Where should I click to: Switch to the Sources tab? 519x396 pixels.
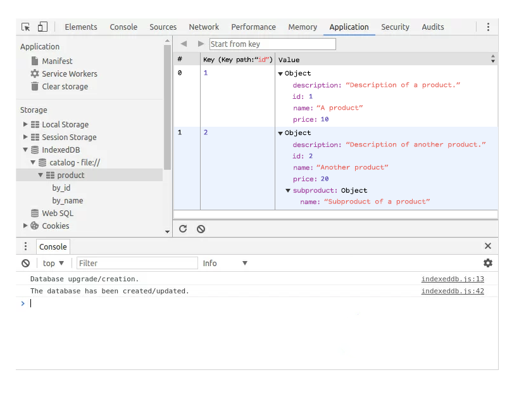pyautogui.click(x=163, y=27)
